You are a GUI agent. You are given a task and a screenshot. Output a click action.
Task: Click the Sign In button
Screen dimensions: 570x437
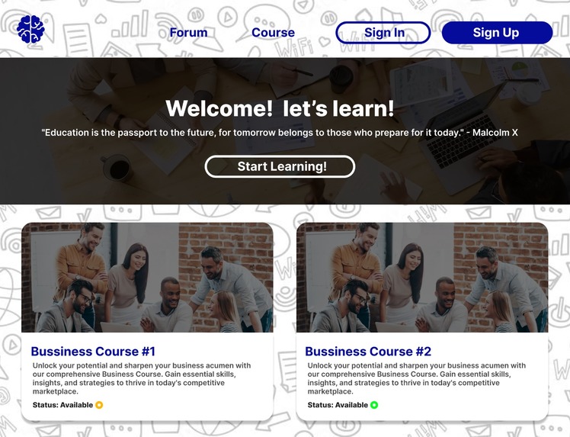(383, 33)
